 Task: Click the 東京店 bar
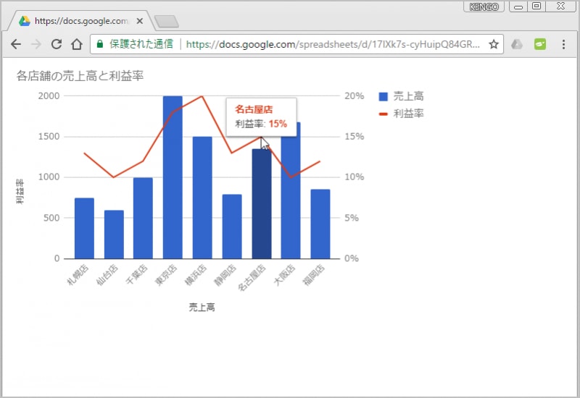(x=173, y=177)
